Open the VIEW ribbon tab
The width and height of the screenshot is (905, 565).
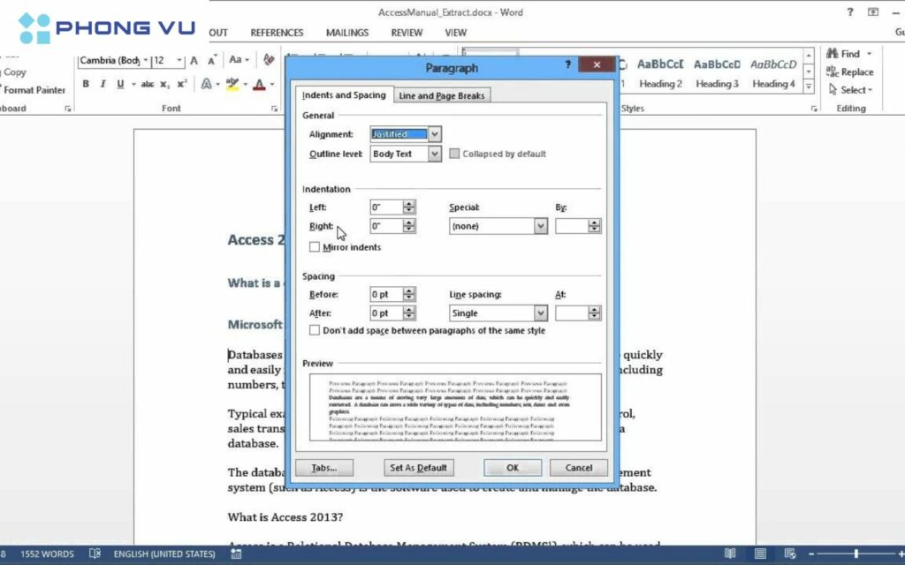point(455,33)
